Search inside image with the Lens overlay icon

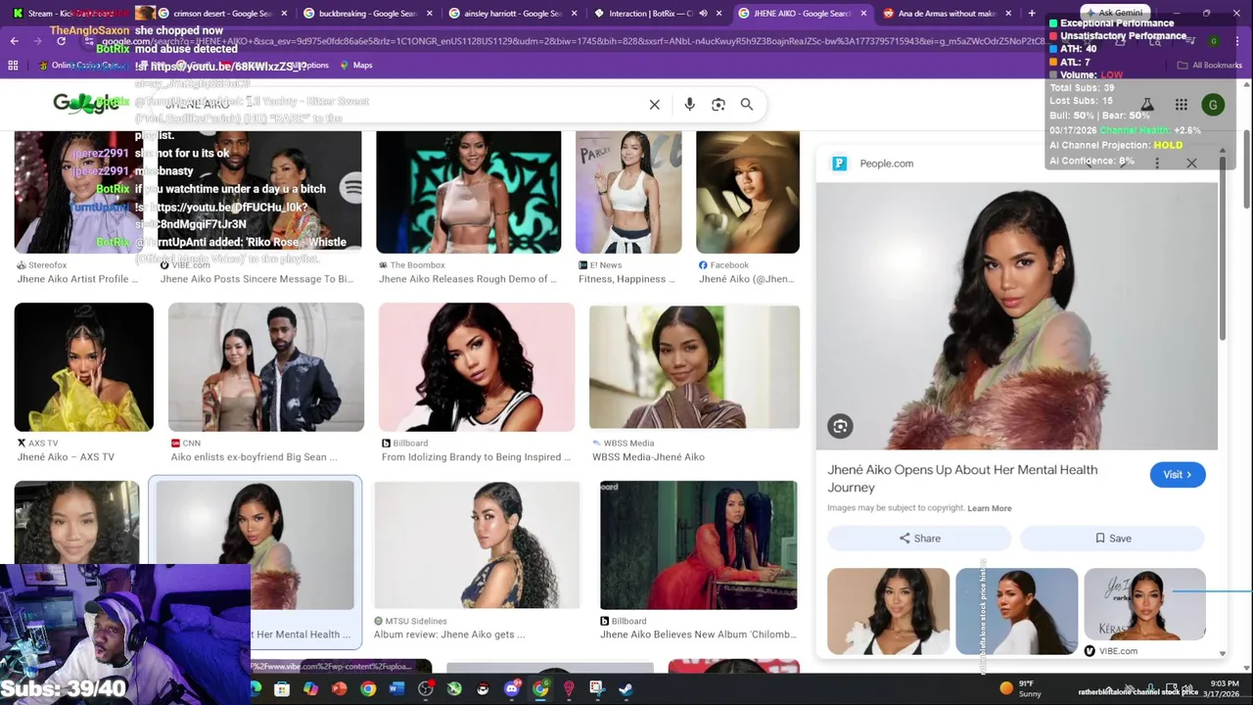click(840, 426)
